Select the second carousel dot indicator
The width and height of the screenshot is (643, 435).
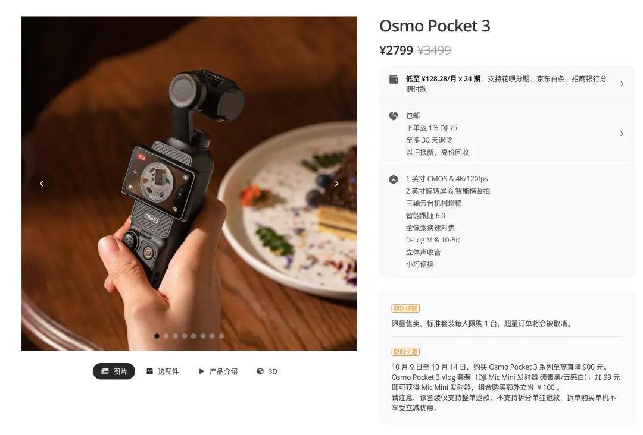coord(166,336)
